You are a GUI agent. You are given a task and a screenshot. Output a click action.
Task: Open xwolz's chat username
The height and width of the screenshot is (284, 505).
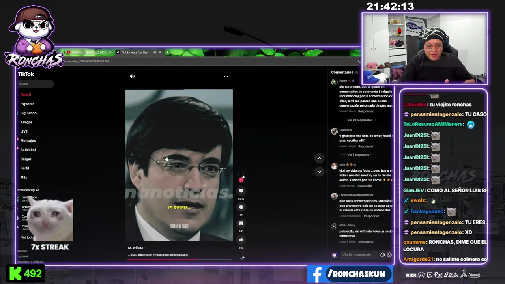click(x=417, y=201)
